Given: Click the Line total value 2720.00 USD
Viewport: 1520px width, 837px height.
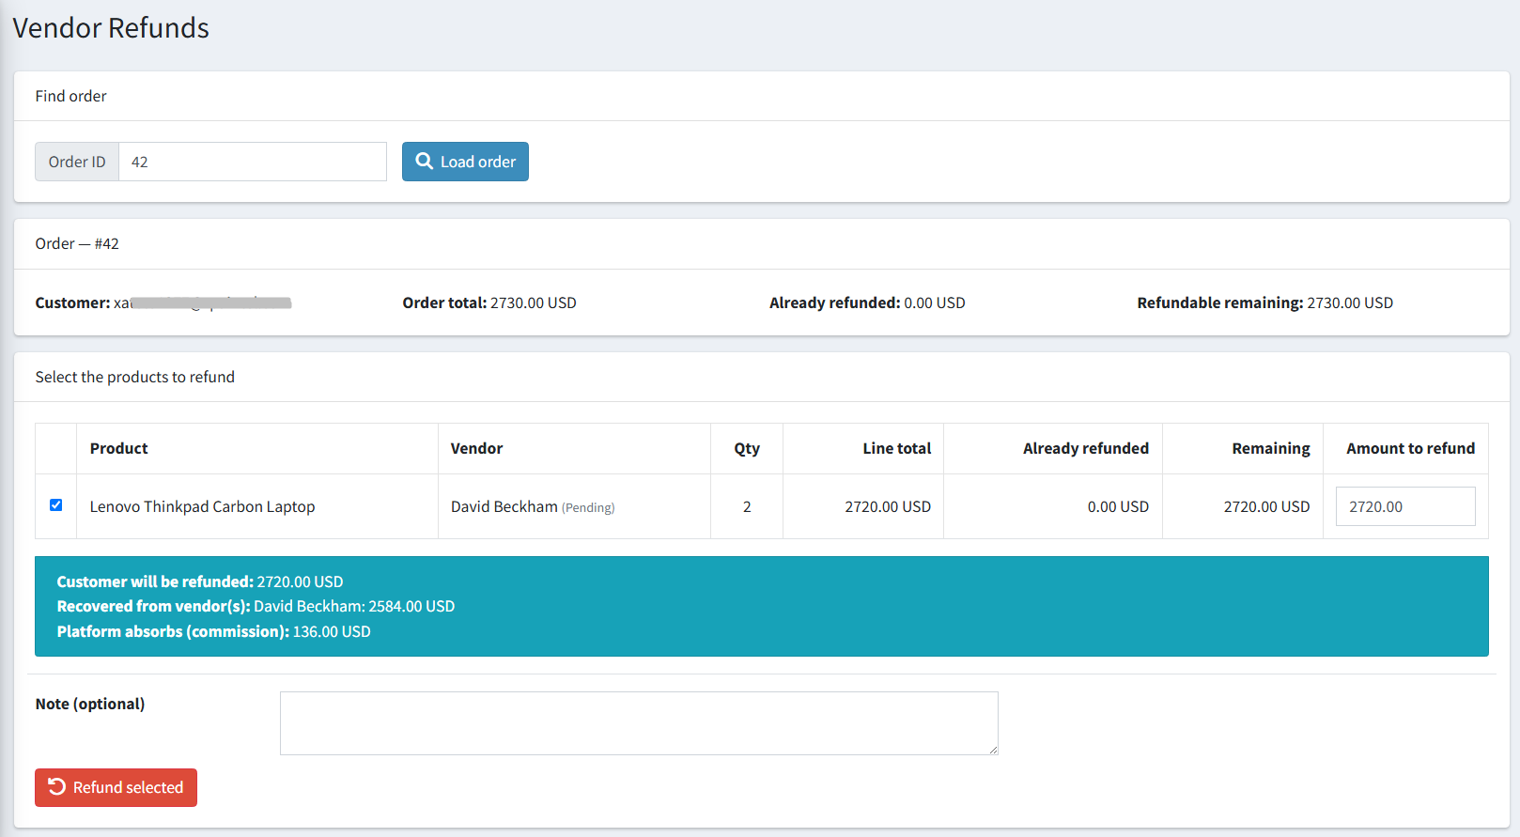Looking at the screenshot, I should (x=888, y=506).
